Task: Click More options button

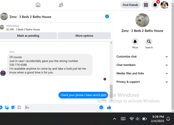Action: [x=84, y=36]
